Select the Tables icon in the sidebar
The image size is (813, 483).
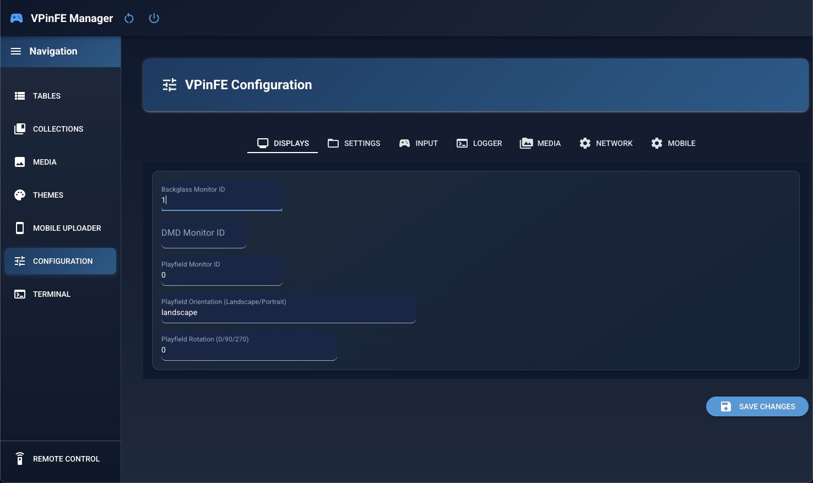[19, 95]
